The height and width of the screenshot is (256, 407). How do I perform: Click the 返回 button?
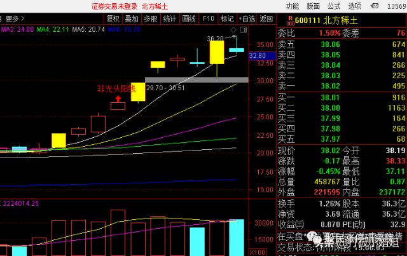(x=266, y=18)
